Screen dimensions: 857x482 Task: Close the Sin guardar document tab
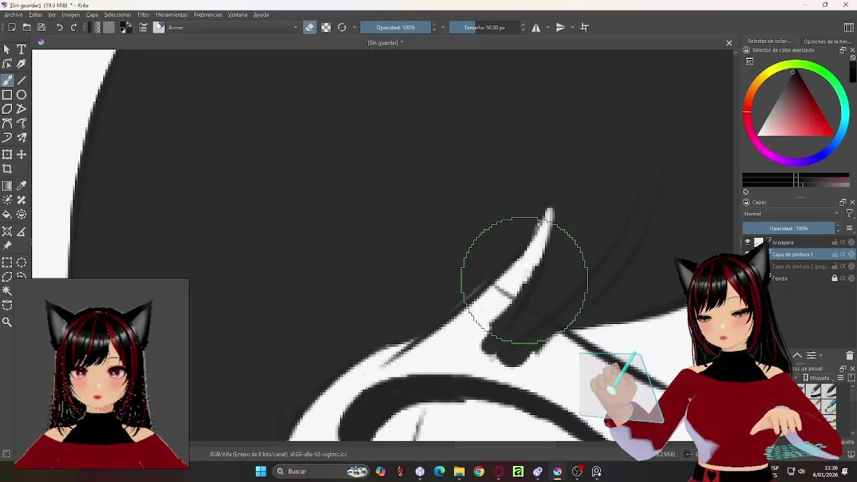pos(729,43)
